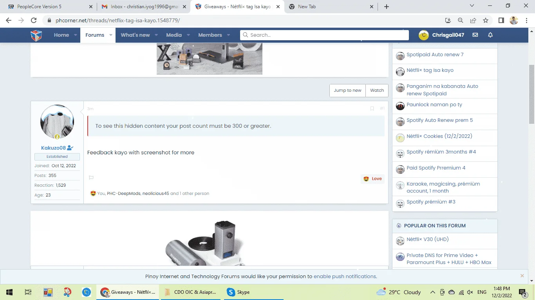535x300 pixels.
Task: Open Skype from the taskbar
Action: (238, 292)
